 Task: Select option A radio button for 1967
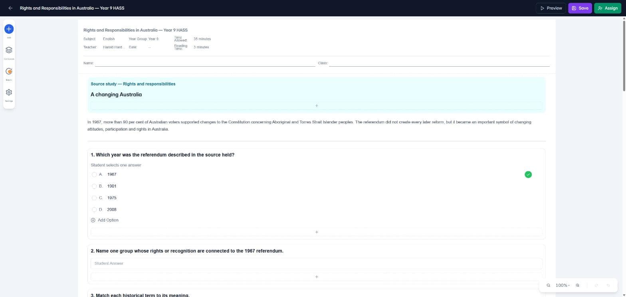(x=94, y=174)
